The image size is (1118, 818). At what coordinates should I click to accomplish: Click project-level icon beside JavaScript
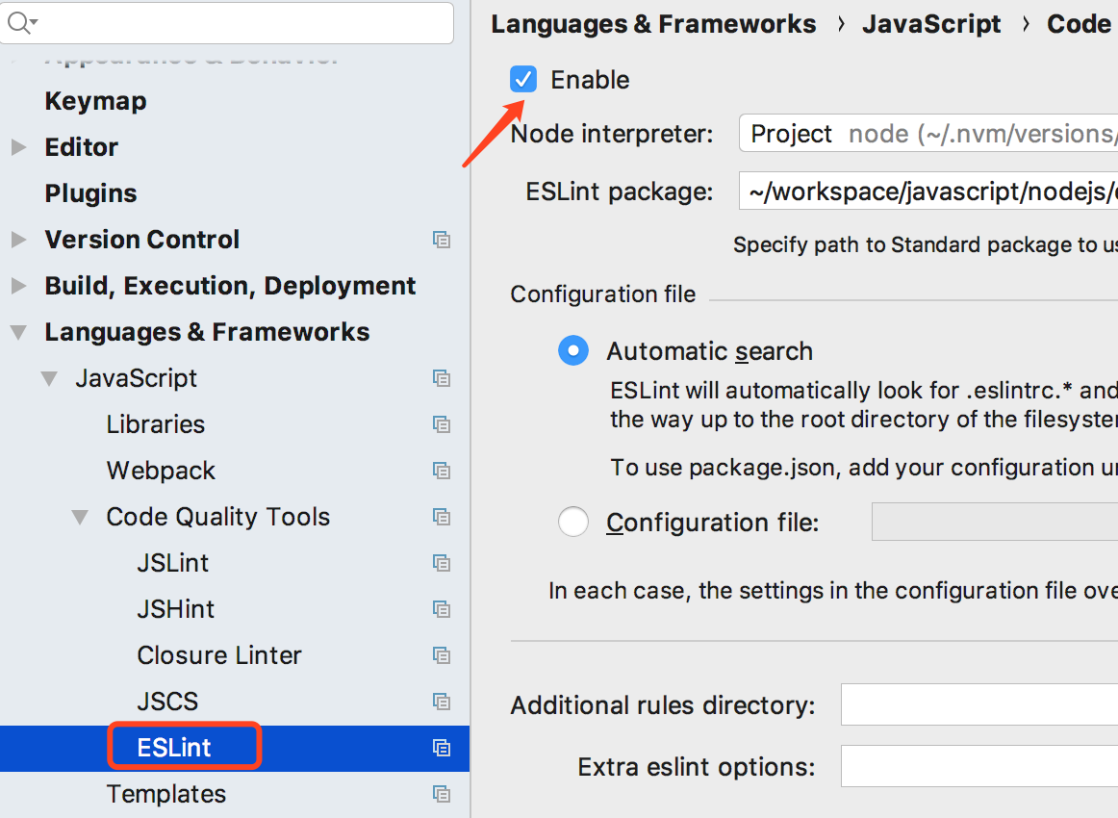(x=442, y=378)
